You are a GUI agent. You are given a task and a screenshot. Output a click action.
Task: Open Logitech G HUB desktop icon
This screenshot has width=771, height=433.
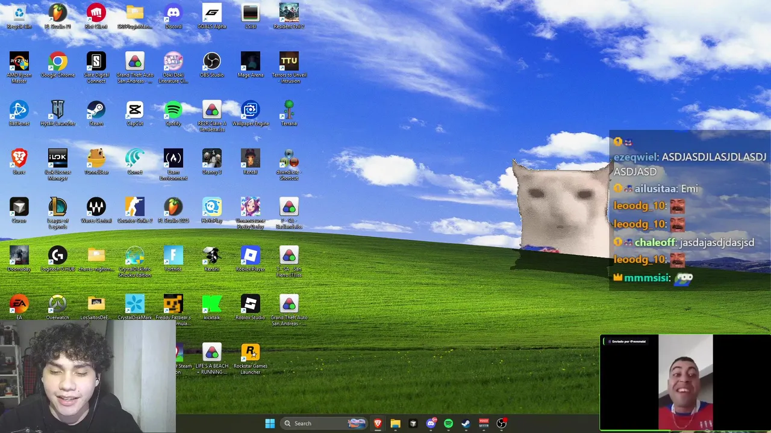(x=58, y=259)
